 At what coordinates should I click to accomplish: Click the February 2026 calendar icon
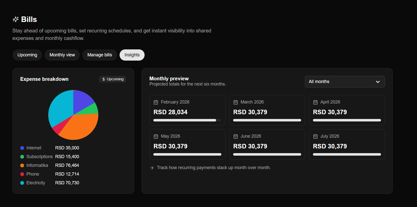pyautogui.click(x=156, y=102)
